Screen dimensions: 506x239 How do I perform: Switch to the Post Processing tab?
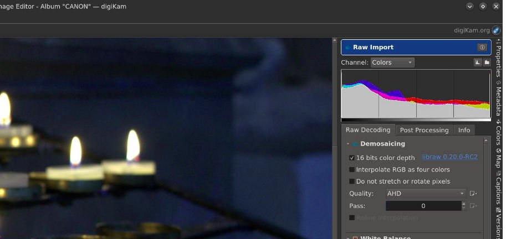[x=425, y=130]
